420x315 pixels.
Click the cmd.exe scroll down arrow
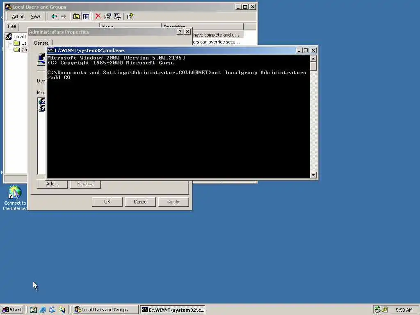click(x=313, y=175)
